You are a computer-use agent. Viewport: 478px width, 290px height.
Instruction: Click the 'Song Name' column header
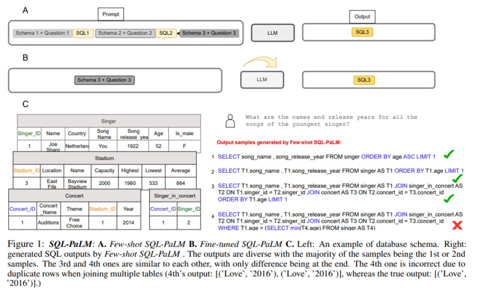click(103, 134)
